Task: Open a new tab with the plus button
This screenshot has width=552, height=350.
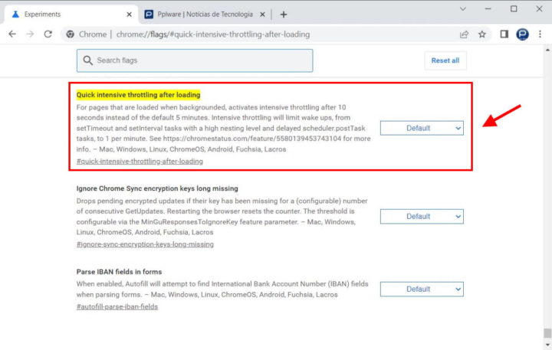Action: tap(284, 14)
